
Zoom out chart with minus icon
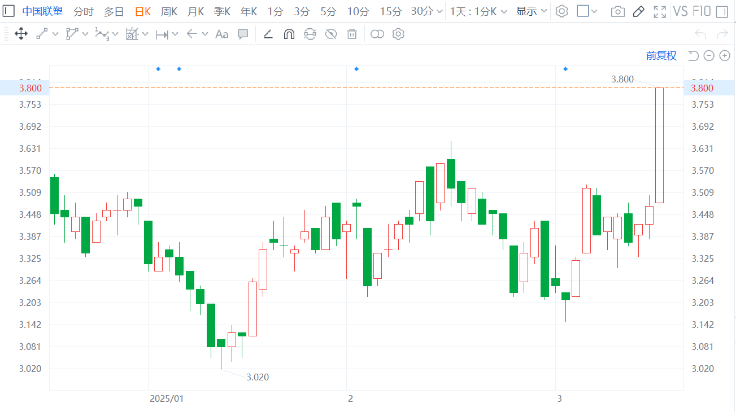709,55
